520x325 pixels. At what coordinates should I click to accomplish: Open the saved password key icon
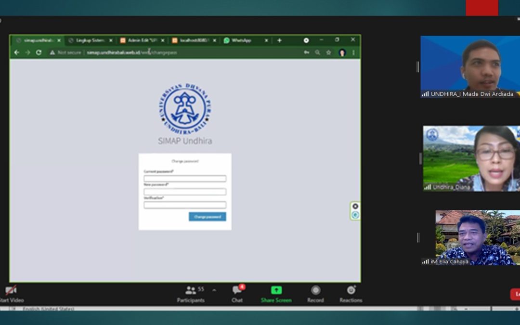coord(306,52)
